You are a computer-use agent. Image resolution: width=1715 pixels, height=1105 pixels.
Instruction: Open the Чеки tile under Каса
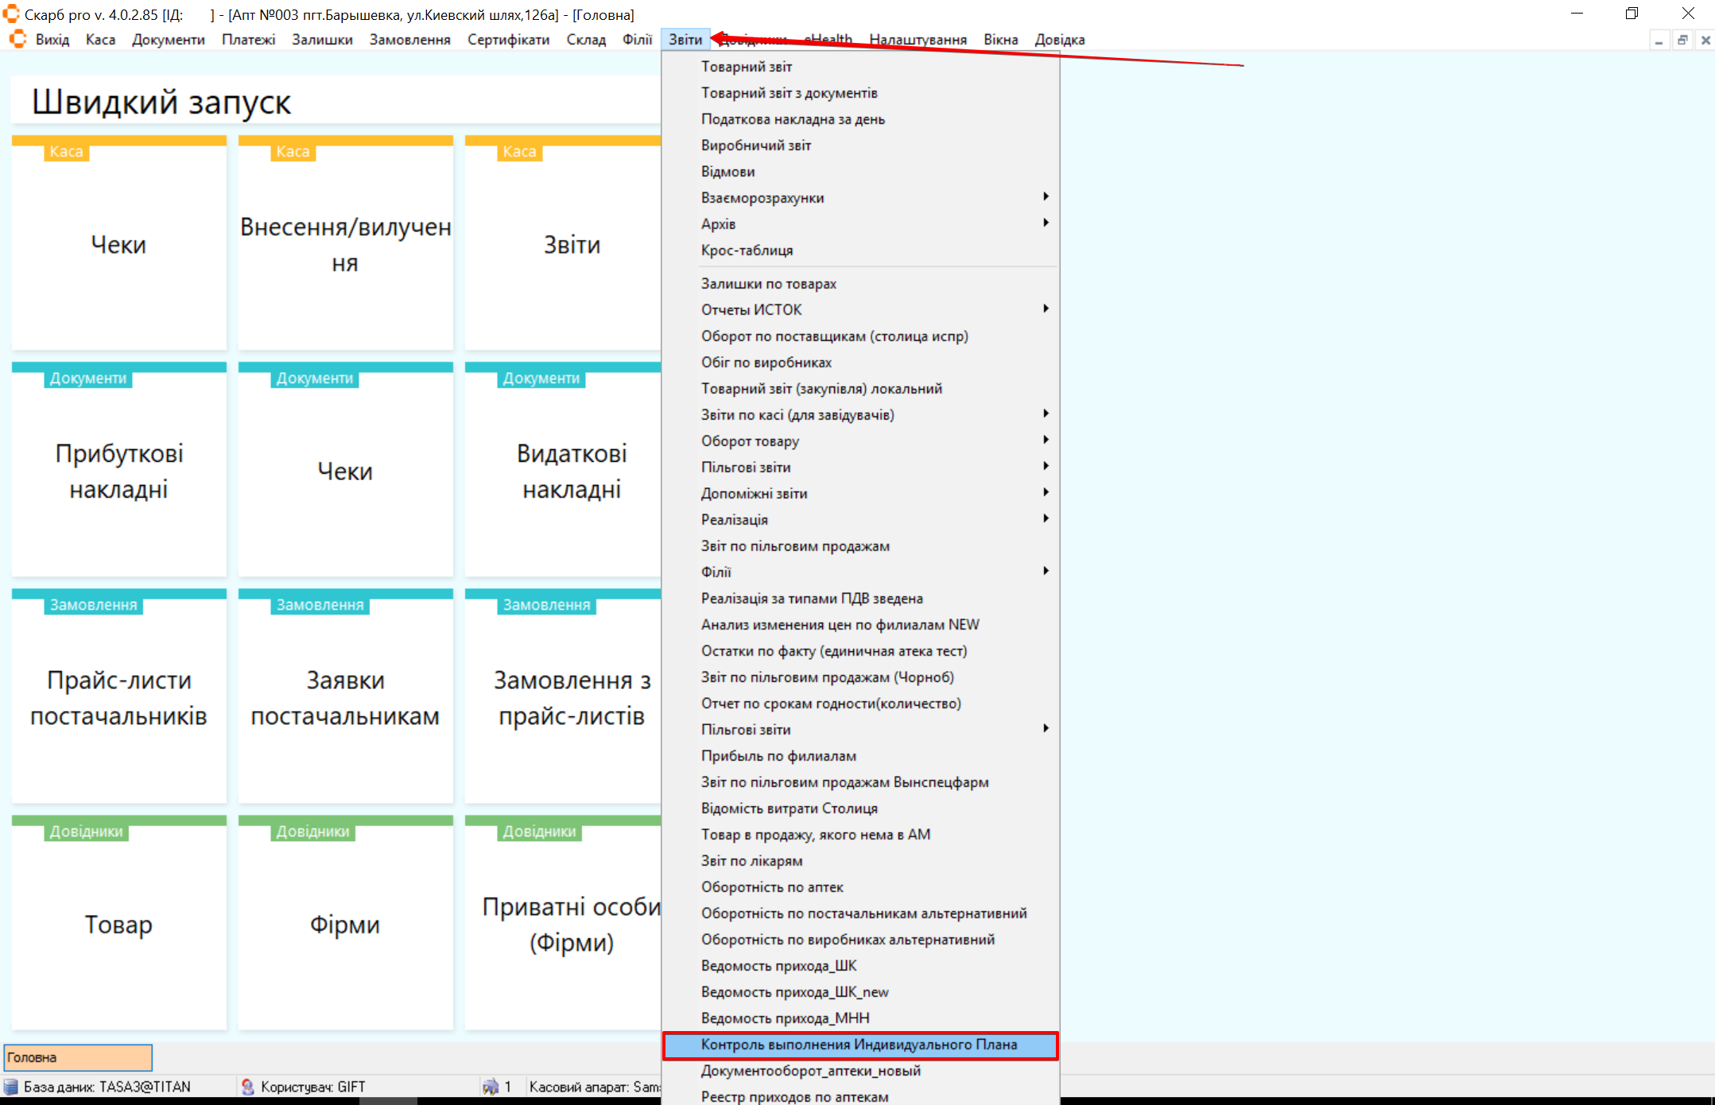pos(118,244)
